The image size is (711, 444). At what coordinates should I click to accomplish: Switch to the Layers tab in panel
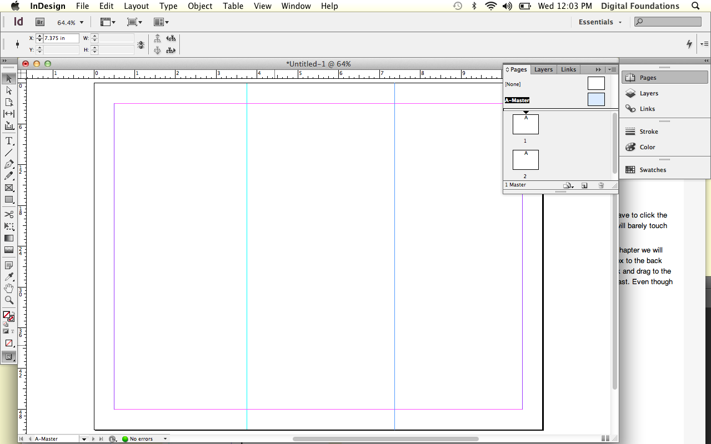tap(543, 69)
